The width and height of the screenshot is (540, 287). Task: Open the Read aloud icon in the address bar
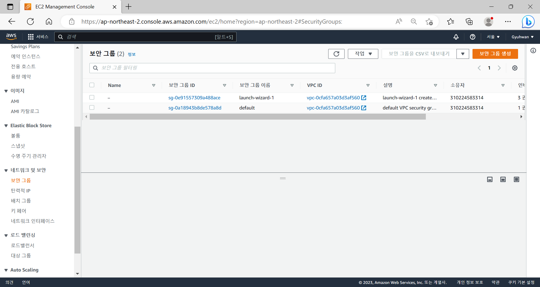[399, 21]
